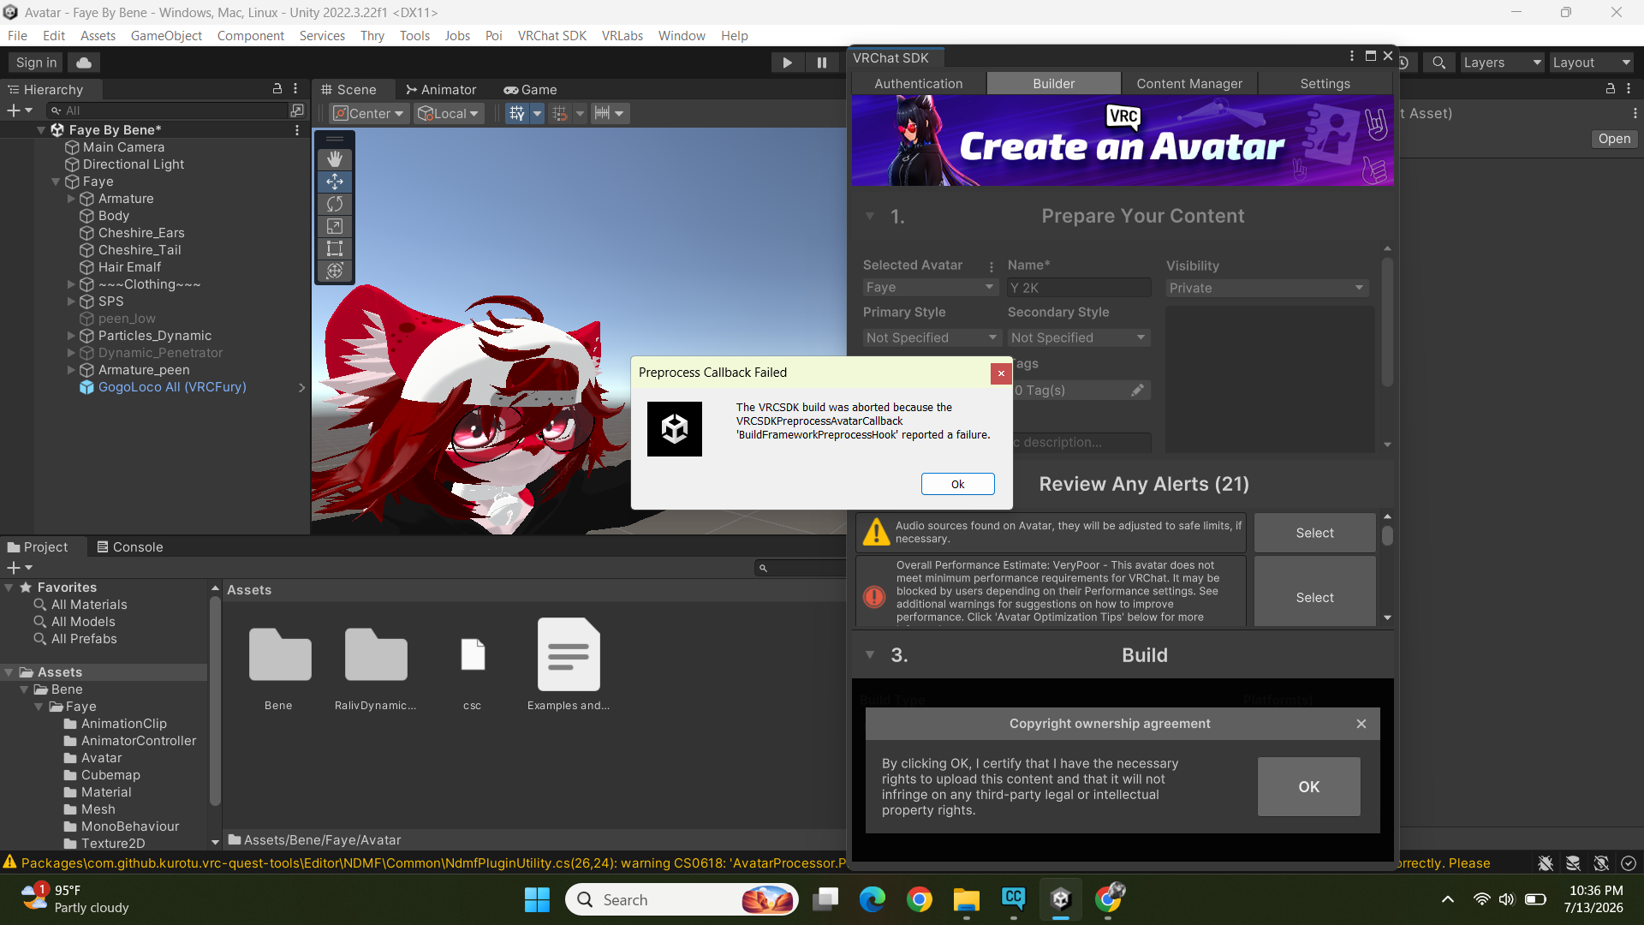Viewport: 1644px width, 925px height.
Task: Collapse the Faye By Bene scene
Action: 40,130
